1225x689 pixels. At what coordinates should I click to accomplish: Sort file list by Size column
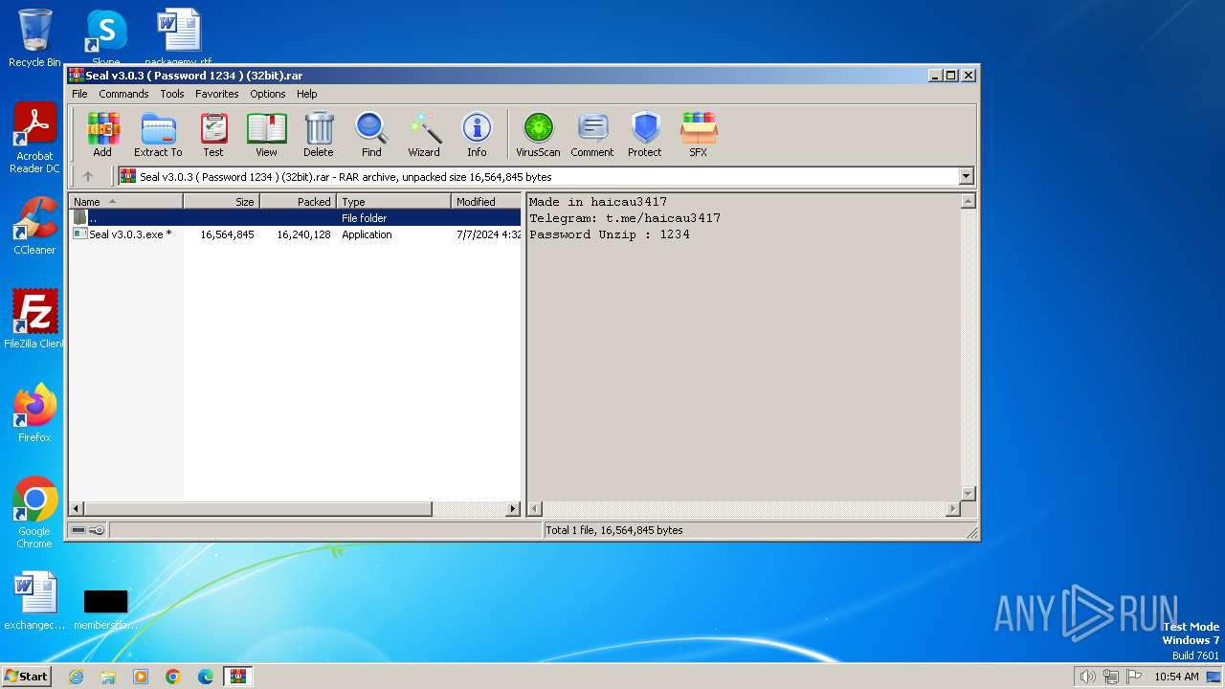point(221,202)
